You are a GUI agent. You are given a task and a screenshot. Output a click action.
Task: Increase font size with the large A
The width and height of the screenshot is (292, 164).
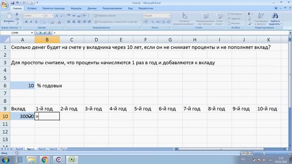click(57, 15)
